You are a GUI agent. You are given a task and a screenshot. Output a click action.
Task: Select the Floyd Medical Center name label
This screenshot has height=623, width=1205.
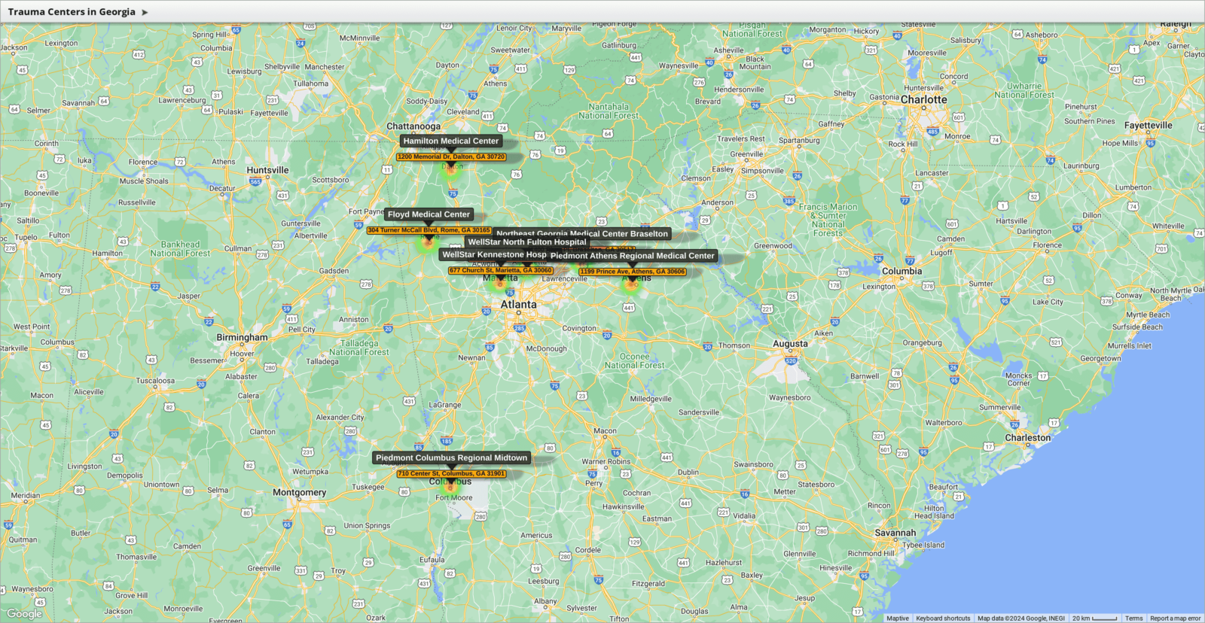click(x=429, y=214)
